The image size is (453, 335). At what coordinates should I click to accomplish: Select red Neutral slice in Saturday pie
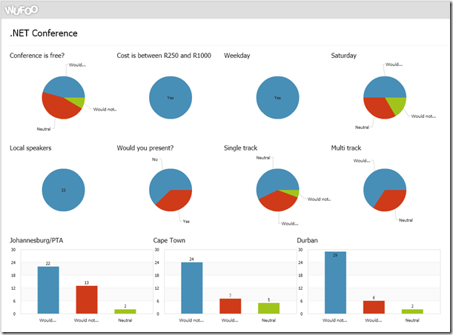coord(378,108)
